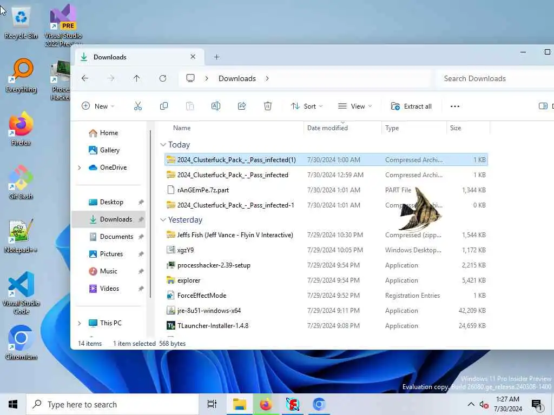Go forward with the right arrow
Viewport: 554px width, 415px height.
[x=111, y=78]
